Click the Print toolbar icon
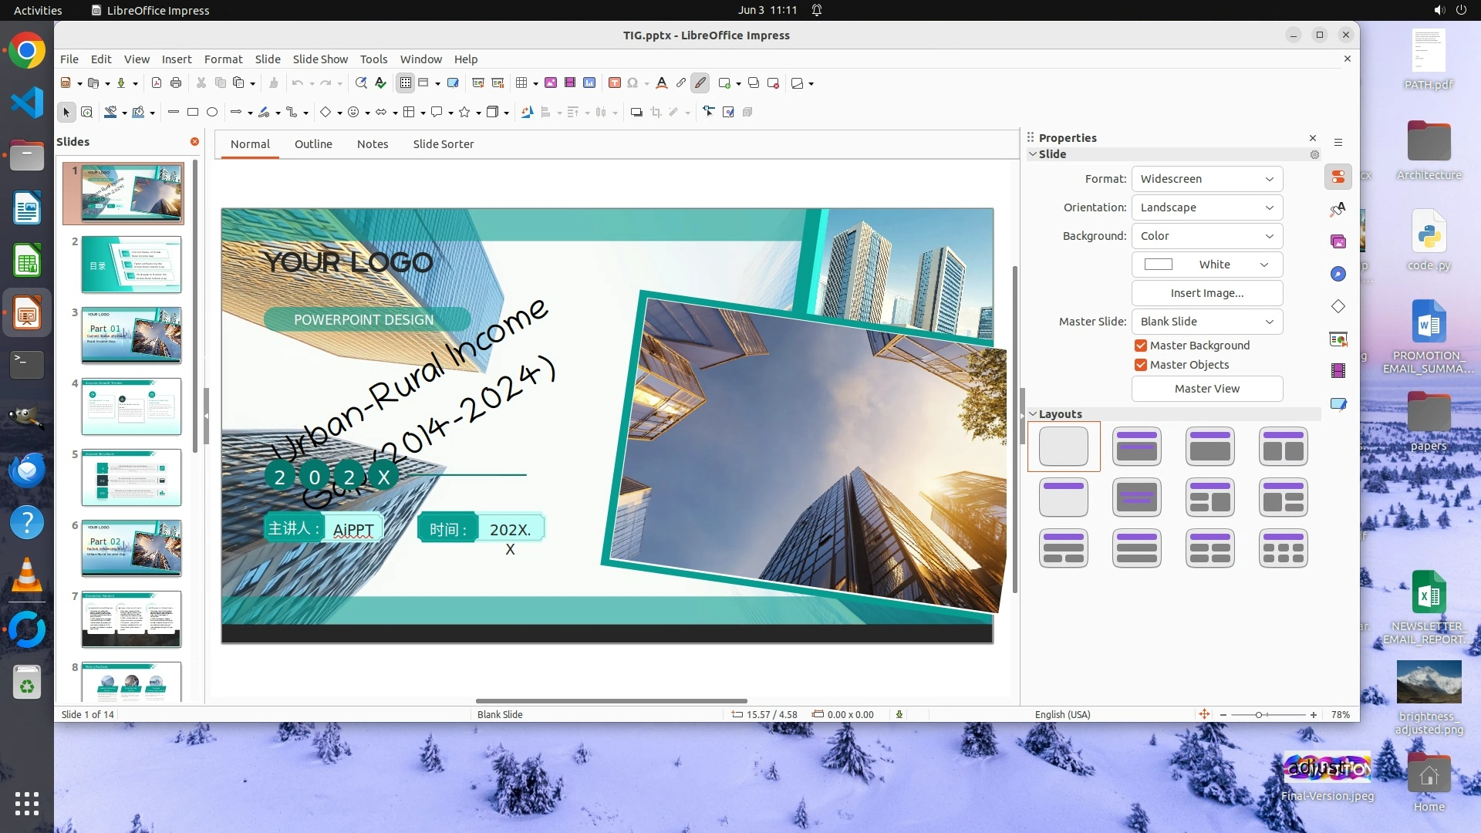The width and height of the screenshot is (1481, 833). (176, 83)
